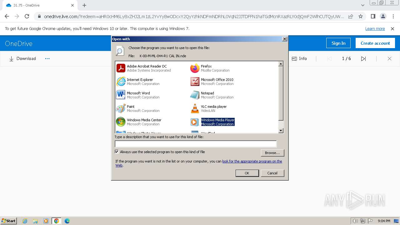Open Internet Explorer from taskbar

coord(25,221)
